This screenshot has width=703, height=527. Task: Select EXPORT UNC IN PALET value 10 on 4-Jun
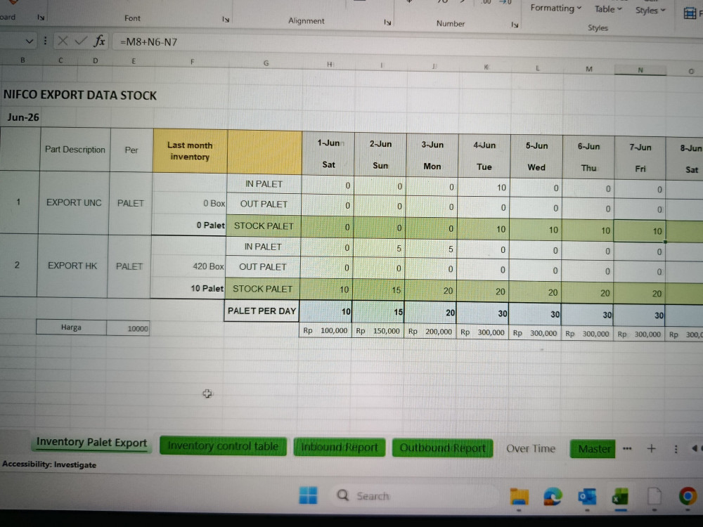point(484,188)
